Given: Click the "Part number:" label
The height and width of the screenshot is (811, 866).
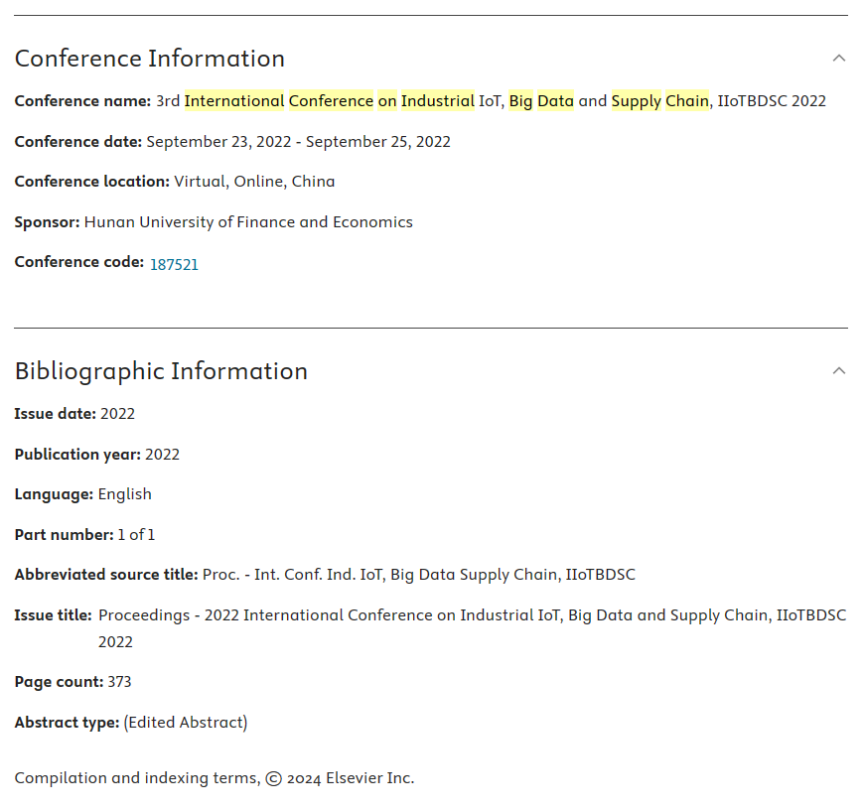Looking at the screenshot, I should click(x=64, y=535).
